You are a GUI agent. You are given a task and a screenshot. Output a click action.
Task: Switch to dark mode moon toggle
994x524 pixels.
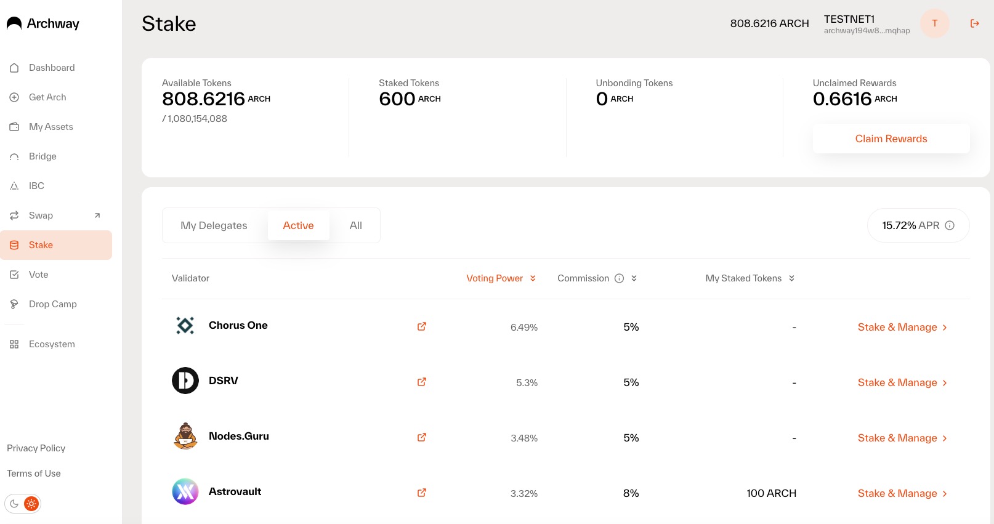(x=14, y=504)
